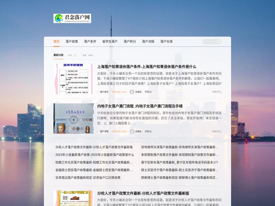Open article title 上海落户知青退休落户条件
The image size is (275, 206).
click(147, 67)
